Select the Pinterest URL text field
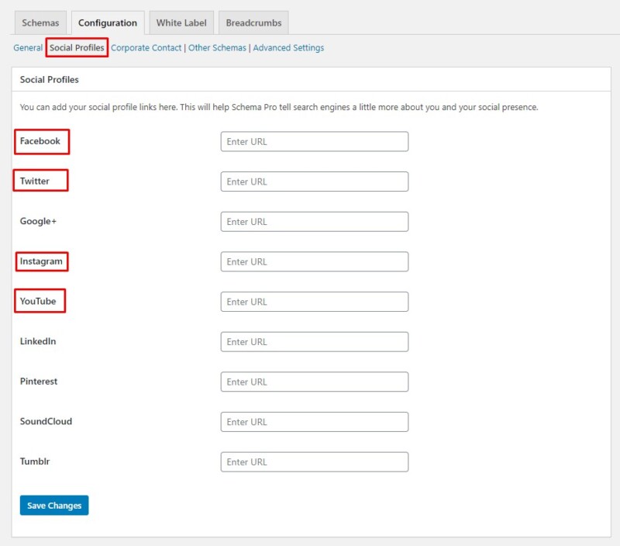The image size is (620, 546). click(314, 382)
